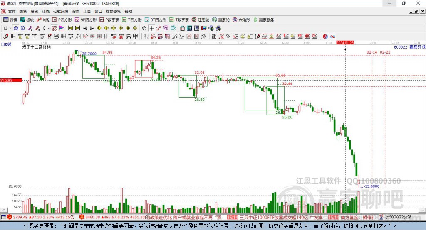Screen dimensions: 426x230
Task: Open the P四方形 tool
Action: (62, 20)
